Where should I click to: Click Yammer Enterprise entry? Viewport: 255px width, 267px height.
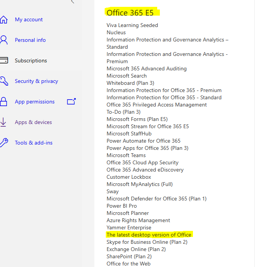point(129,227)
